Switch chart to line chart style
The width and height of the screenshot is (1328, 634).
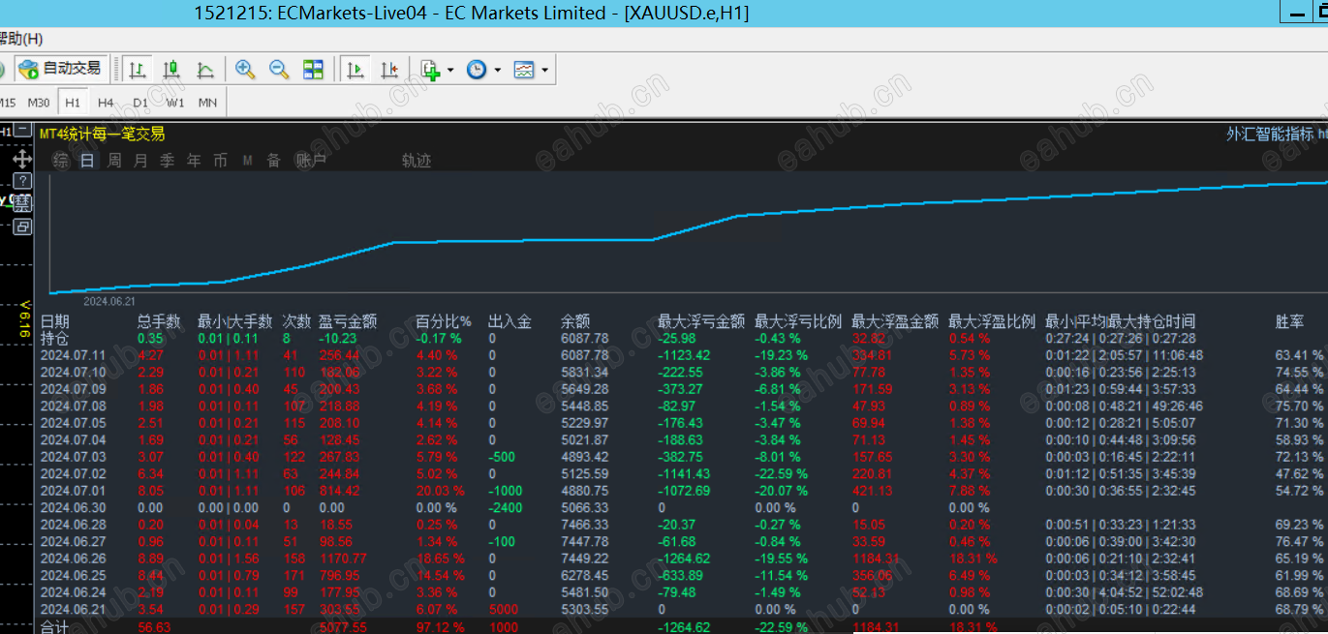coord(205,70)
